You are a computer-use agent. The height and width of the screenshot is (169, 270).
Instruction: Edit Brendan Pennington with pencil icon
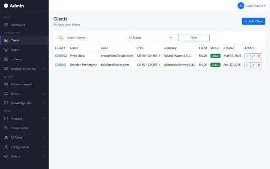point(253,65)
